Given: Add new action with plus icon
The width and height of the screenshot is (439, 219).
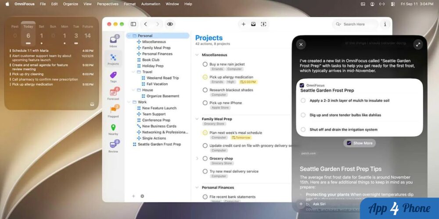Looking at the screenshot, I should coord(244,24).
